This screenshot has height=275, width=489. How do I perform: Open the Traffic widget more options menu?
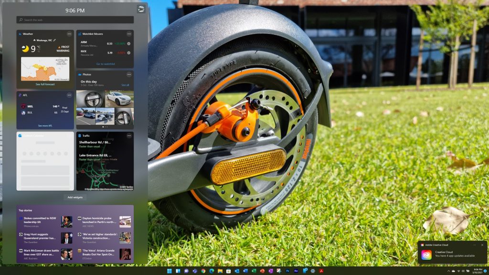pos(129,136)
